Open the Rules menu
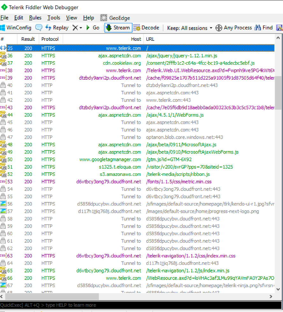This screenshot has height=312, width=283. 35,18
